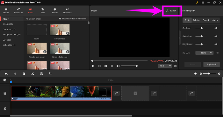Adjust the timeline zoom slider
223x117 pixels.
coord(210,73)
